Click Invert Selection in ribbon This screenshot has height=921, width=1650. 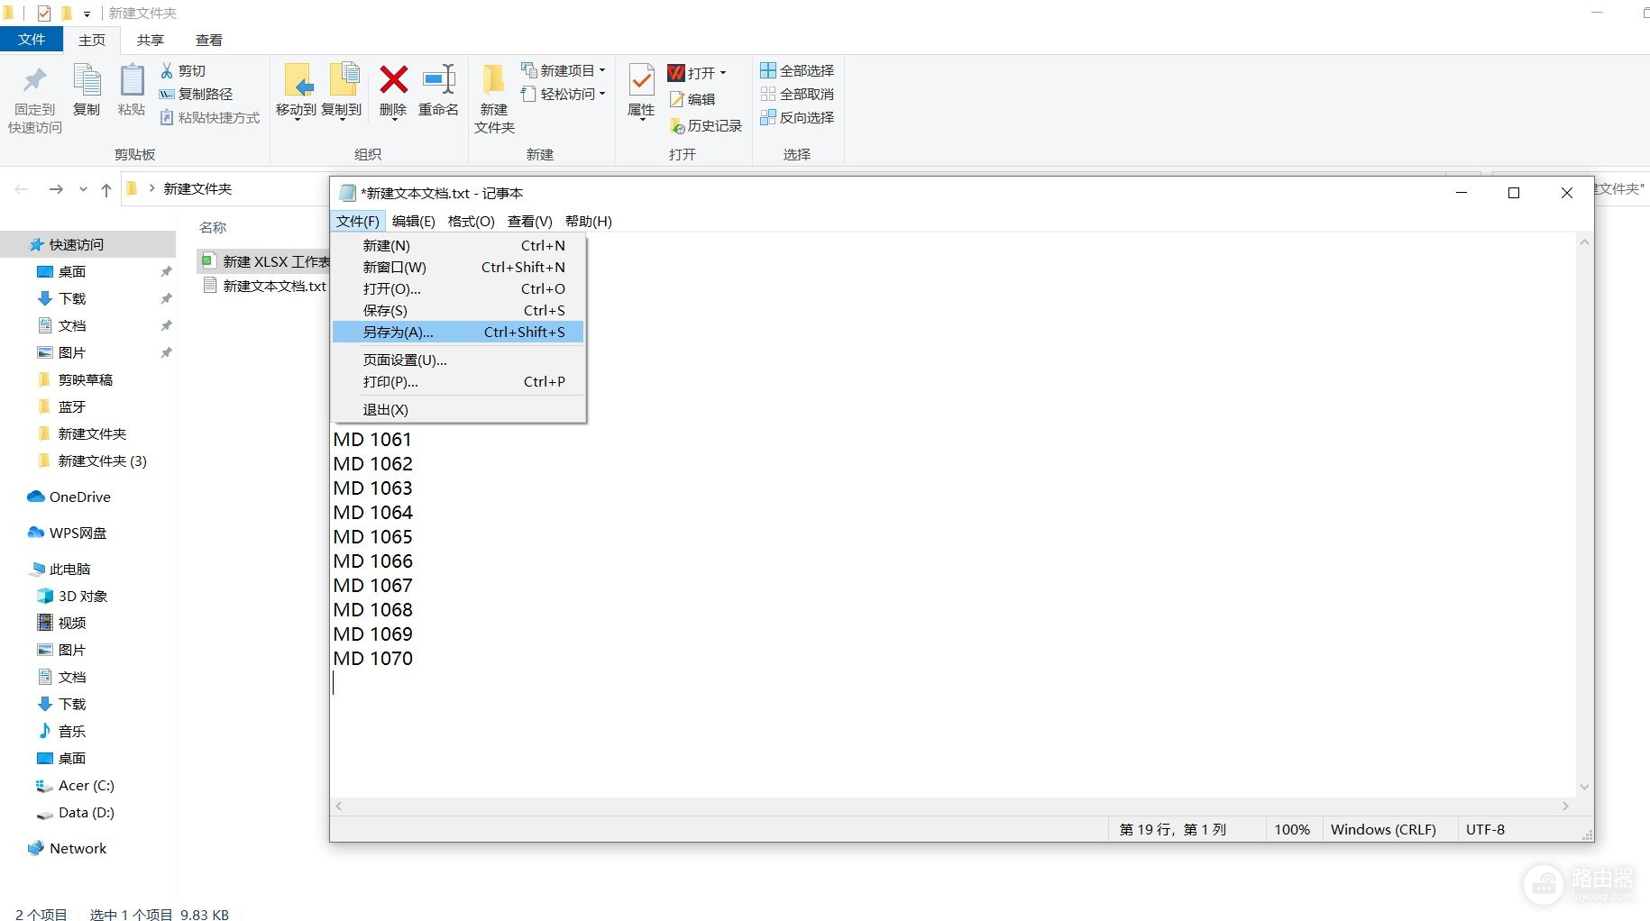pos(797,117)
